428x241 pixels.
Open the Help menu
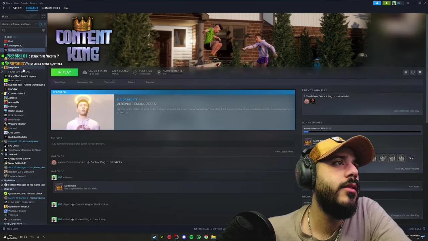(41, 3)
